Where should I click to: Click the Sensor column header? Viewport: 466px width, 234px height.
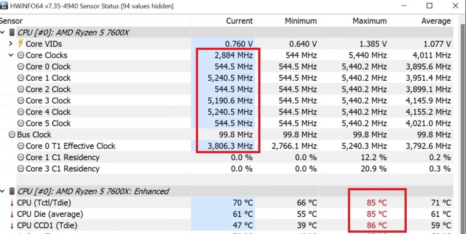click(x=11, y=21)
